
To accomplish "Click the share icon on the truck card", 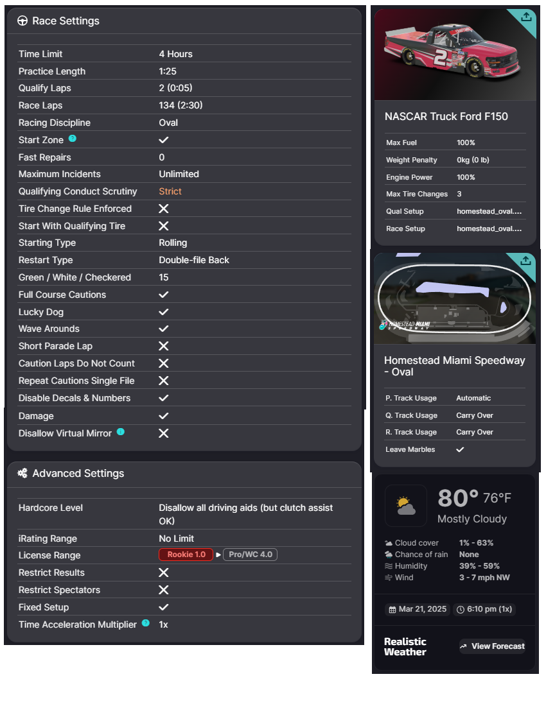I will [526, 17].
